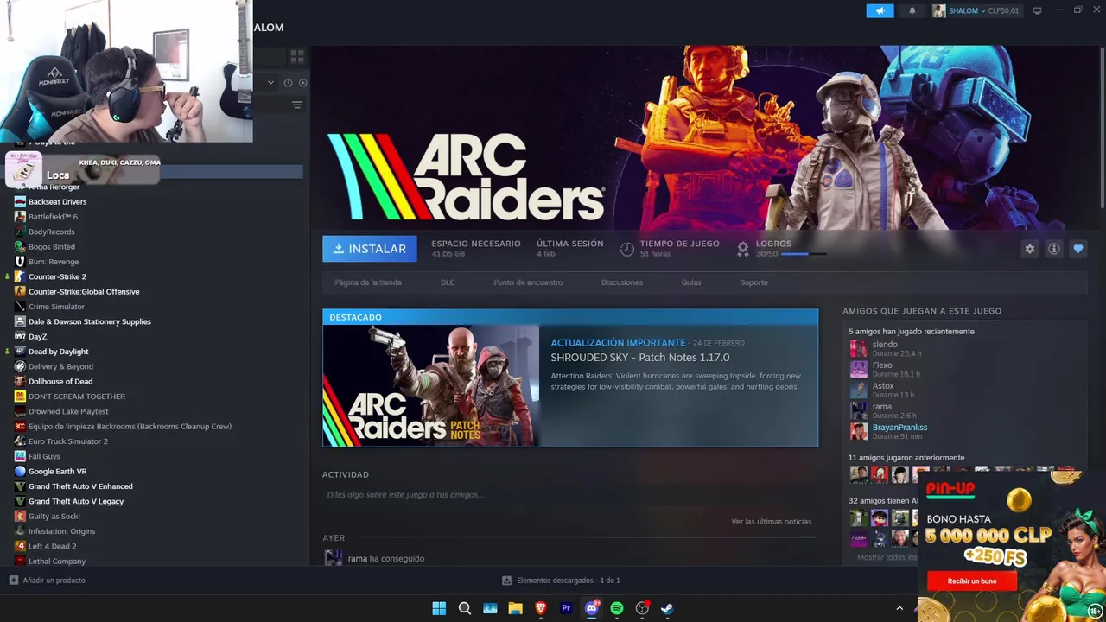Click DON'T SCREAM TOGETHER game icon
The width and height of the screenshot is (1106, 622).
[20, 397]
